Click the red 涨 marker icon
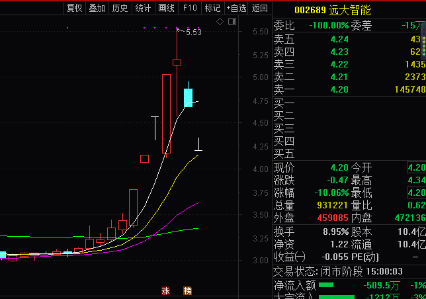The height and width of the screenshot is (299, 426). [x=166, y=290]
